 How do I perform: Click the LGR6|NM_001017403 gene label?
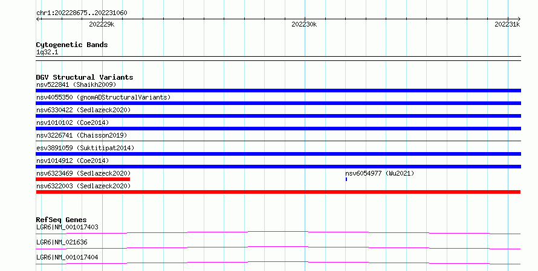[x=67, y=227]
